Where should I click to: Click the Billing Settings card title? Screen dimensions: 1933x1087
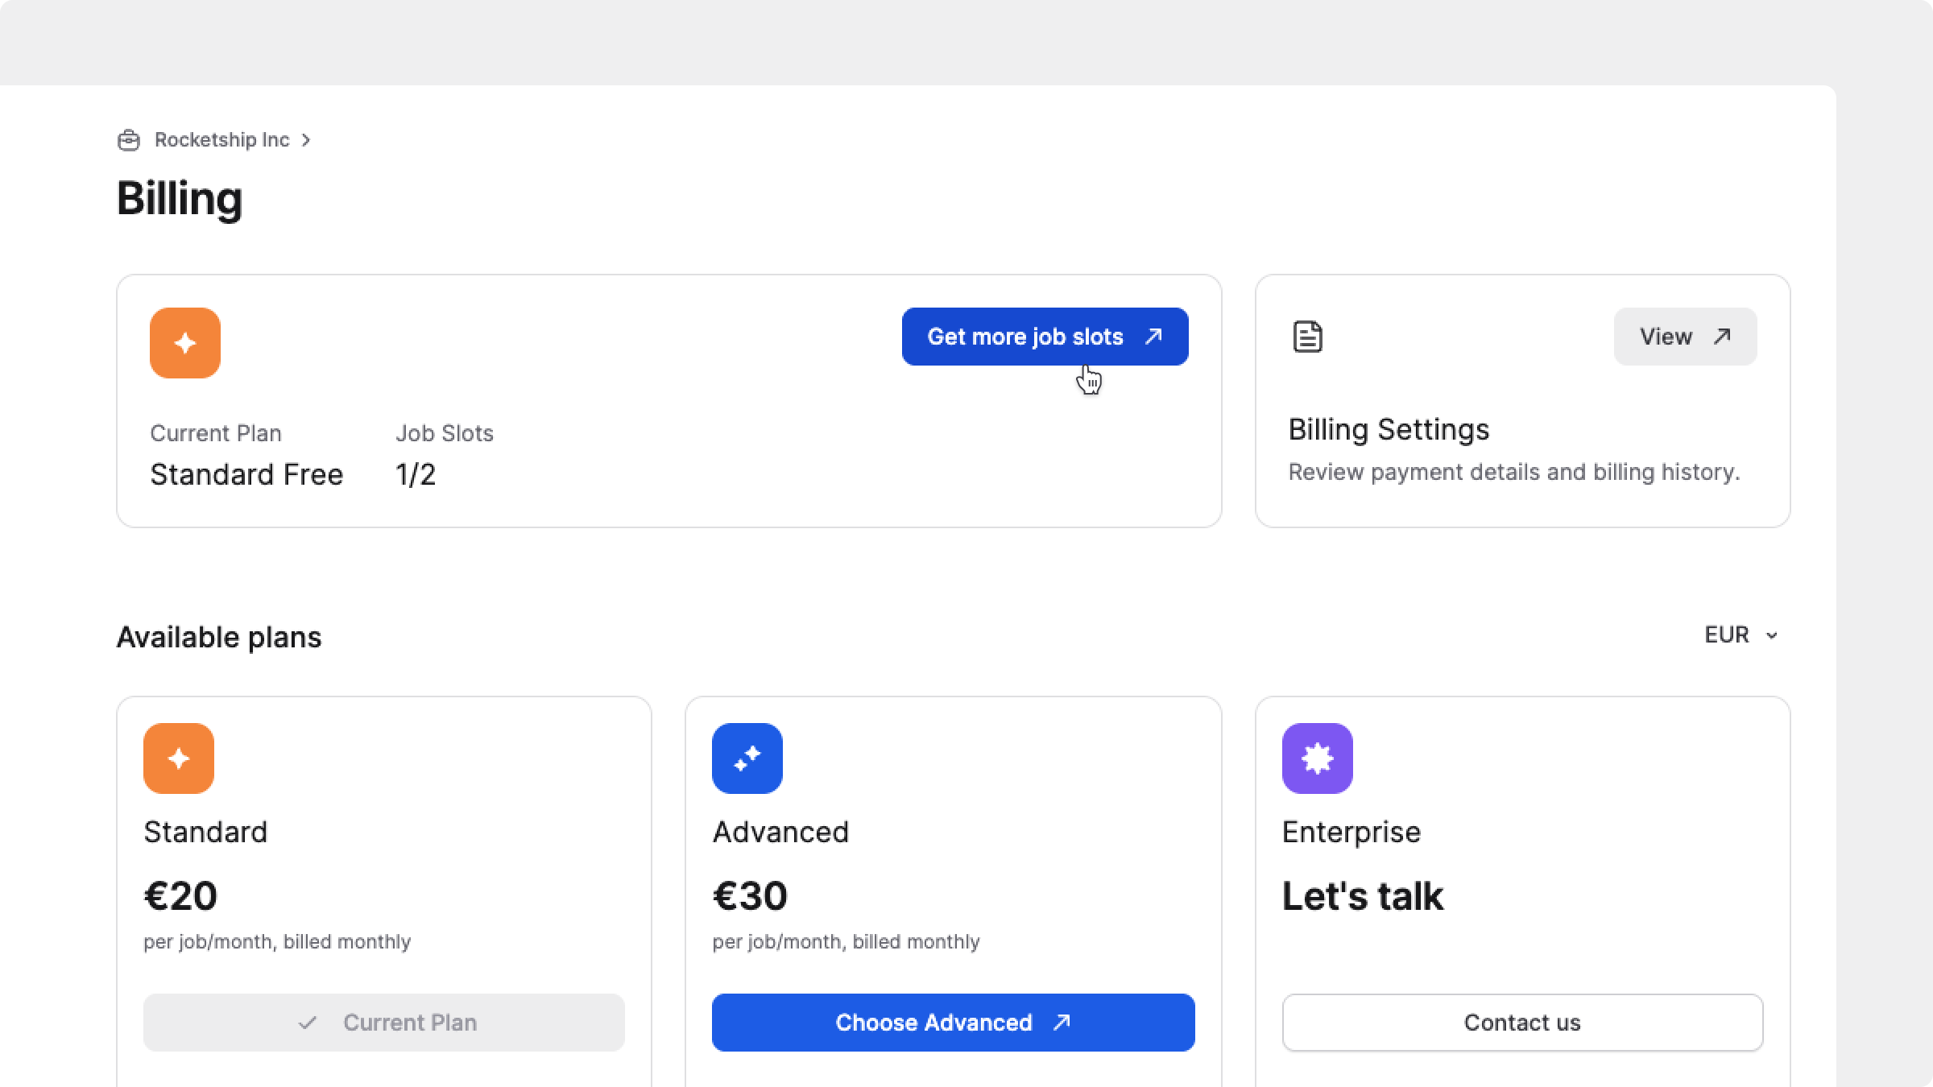tap(1389, 430)
